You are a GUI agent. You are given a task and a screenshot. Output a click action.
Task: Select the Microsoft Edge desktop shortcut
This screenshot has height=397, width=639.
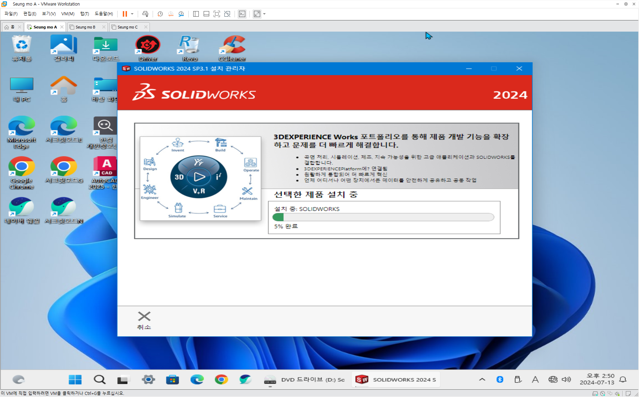coord(22,133)
